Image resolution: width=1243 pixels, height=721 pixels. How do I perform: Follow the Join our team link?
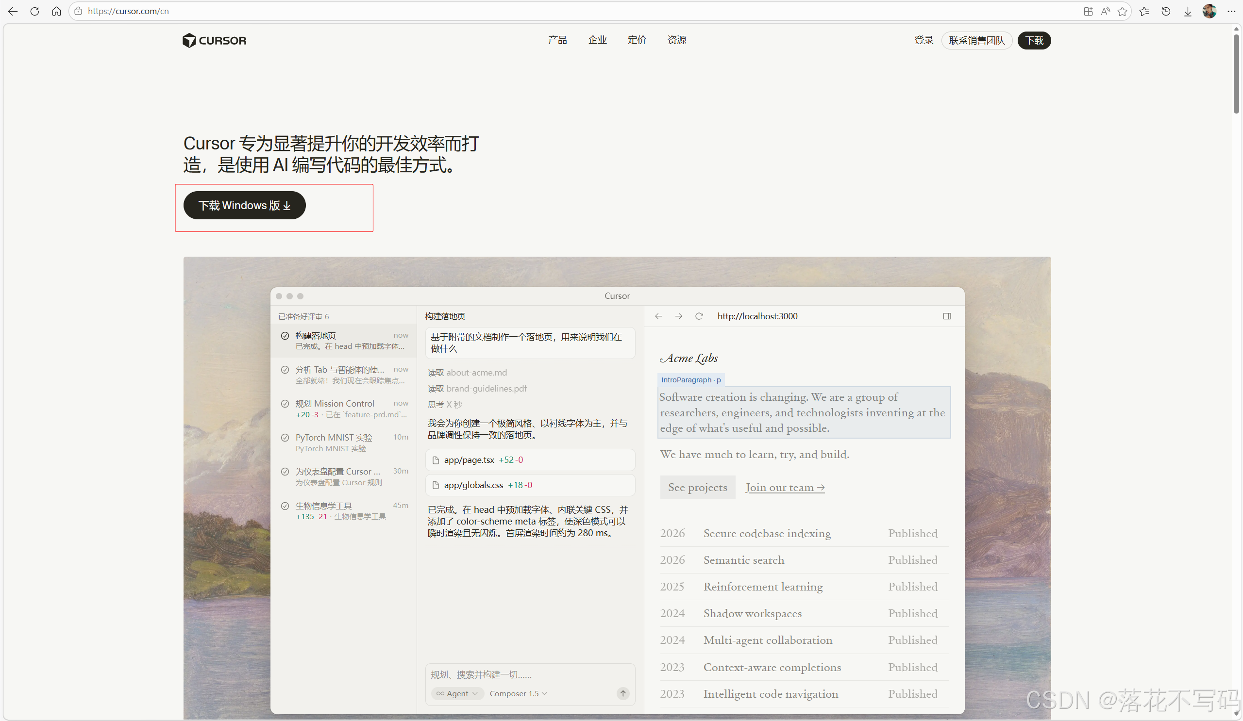point(785,487)
